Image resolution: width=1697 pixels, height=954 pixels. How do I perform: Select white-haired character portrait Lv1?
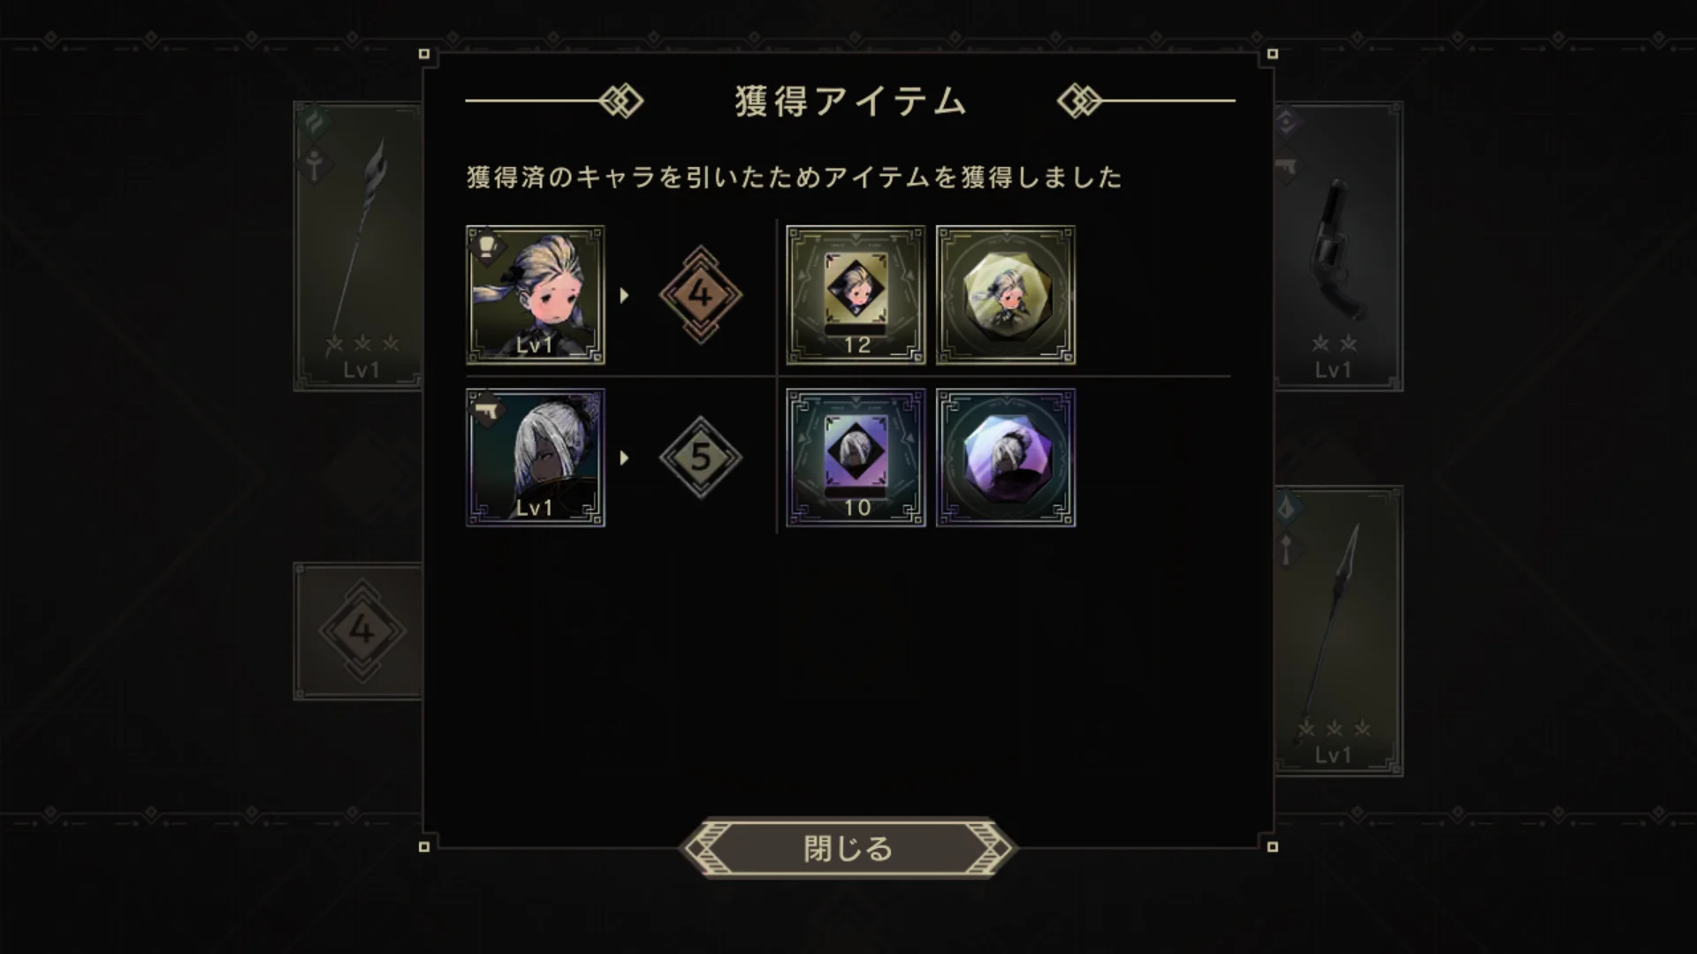[536, 458]
